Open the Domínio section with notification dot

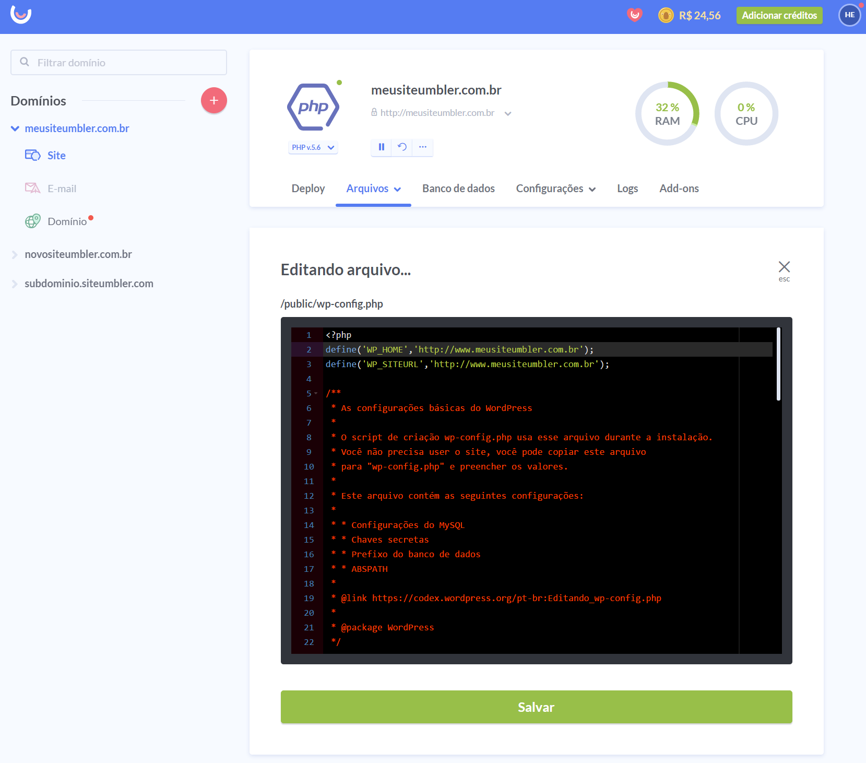[x=32, y=221]
